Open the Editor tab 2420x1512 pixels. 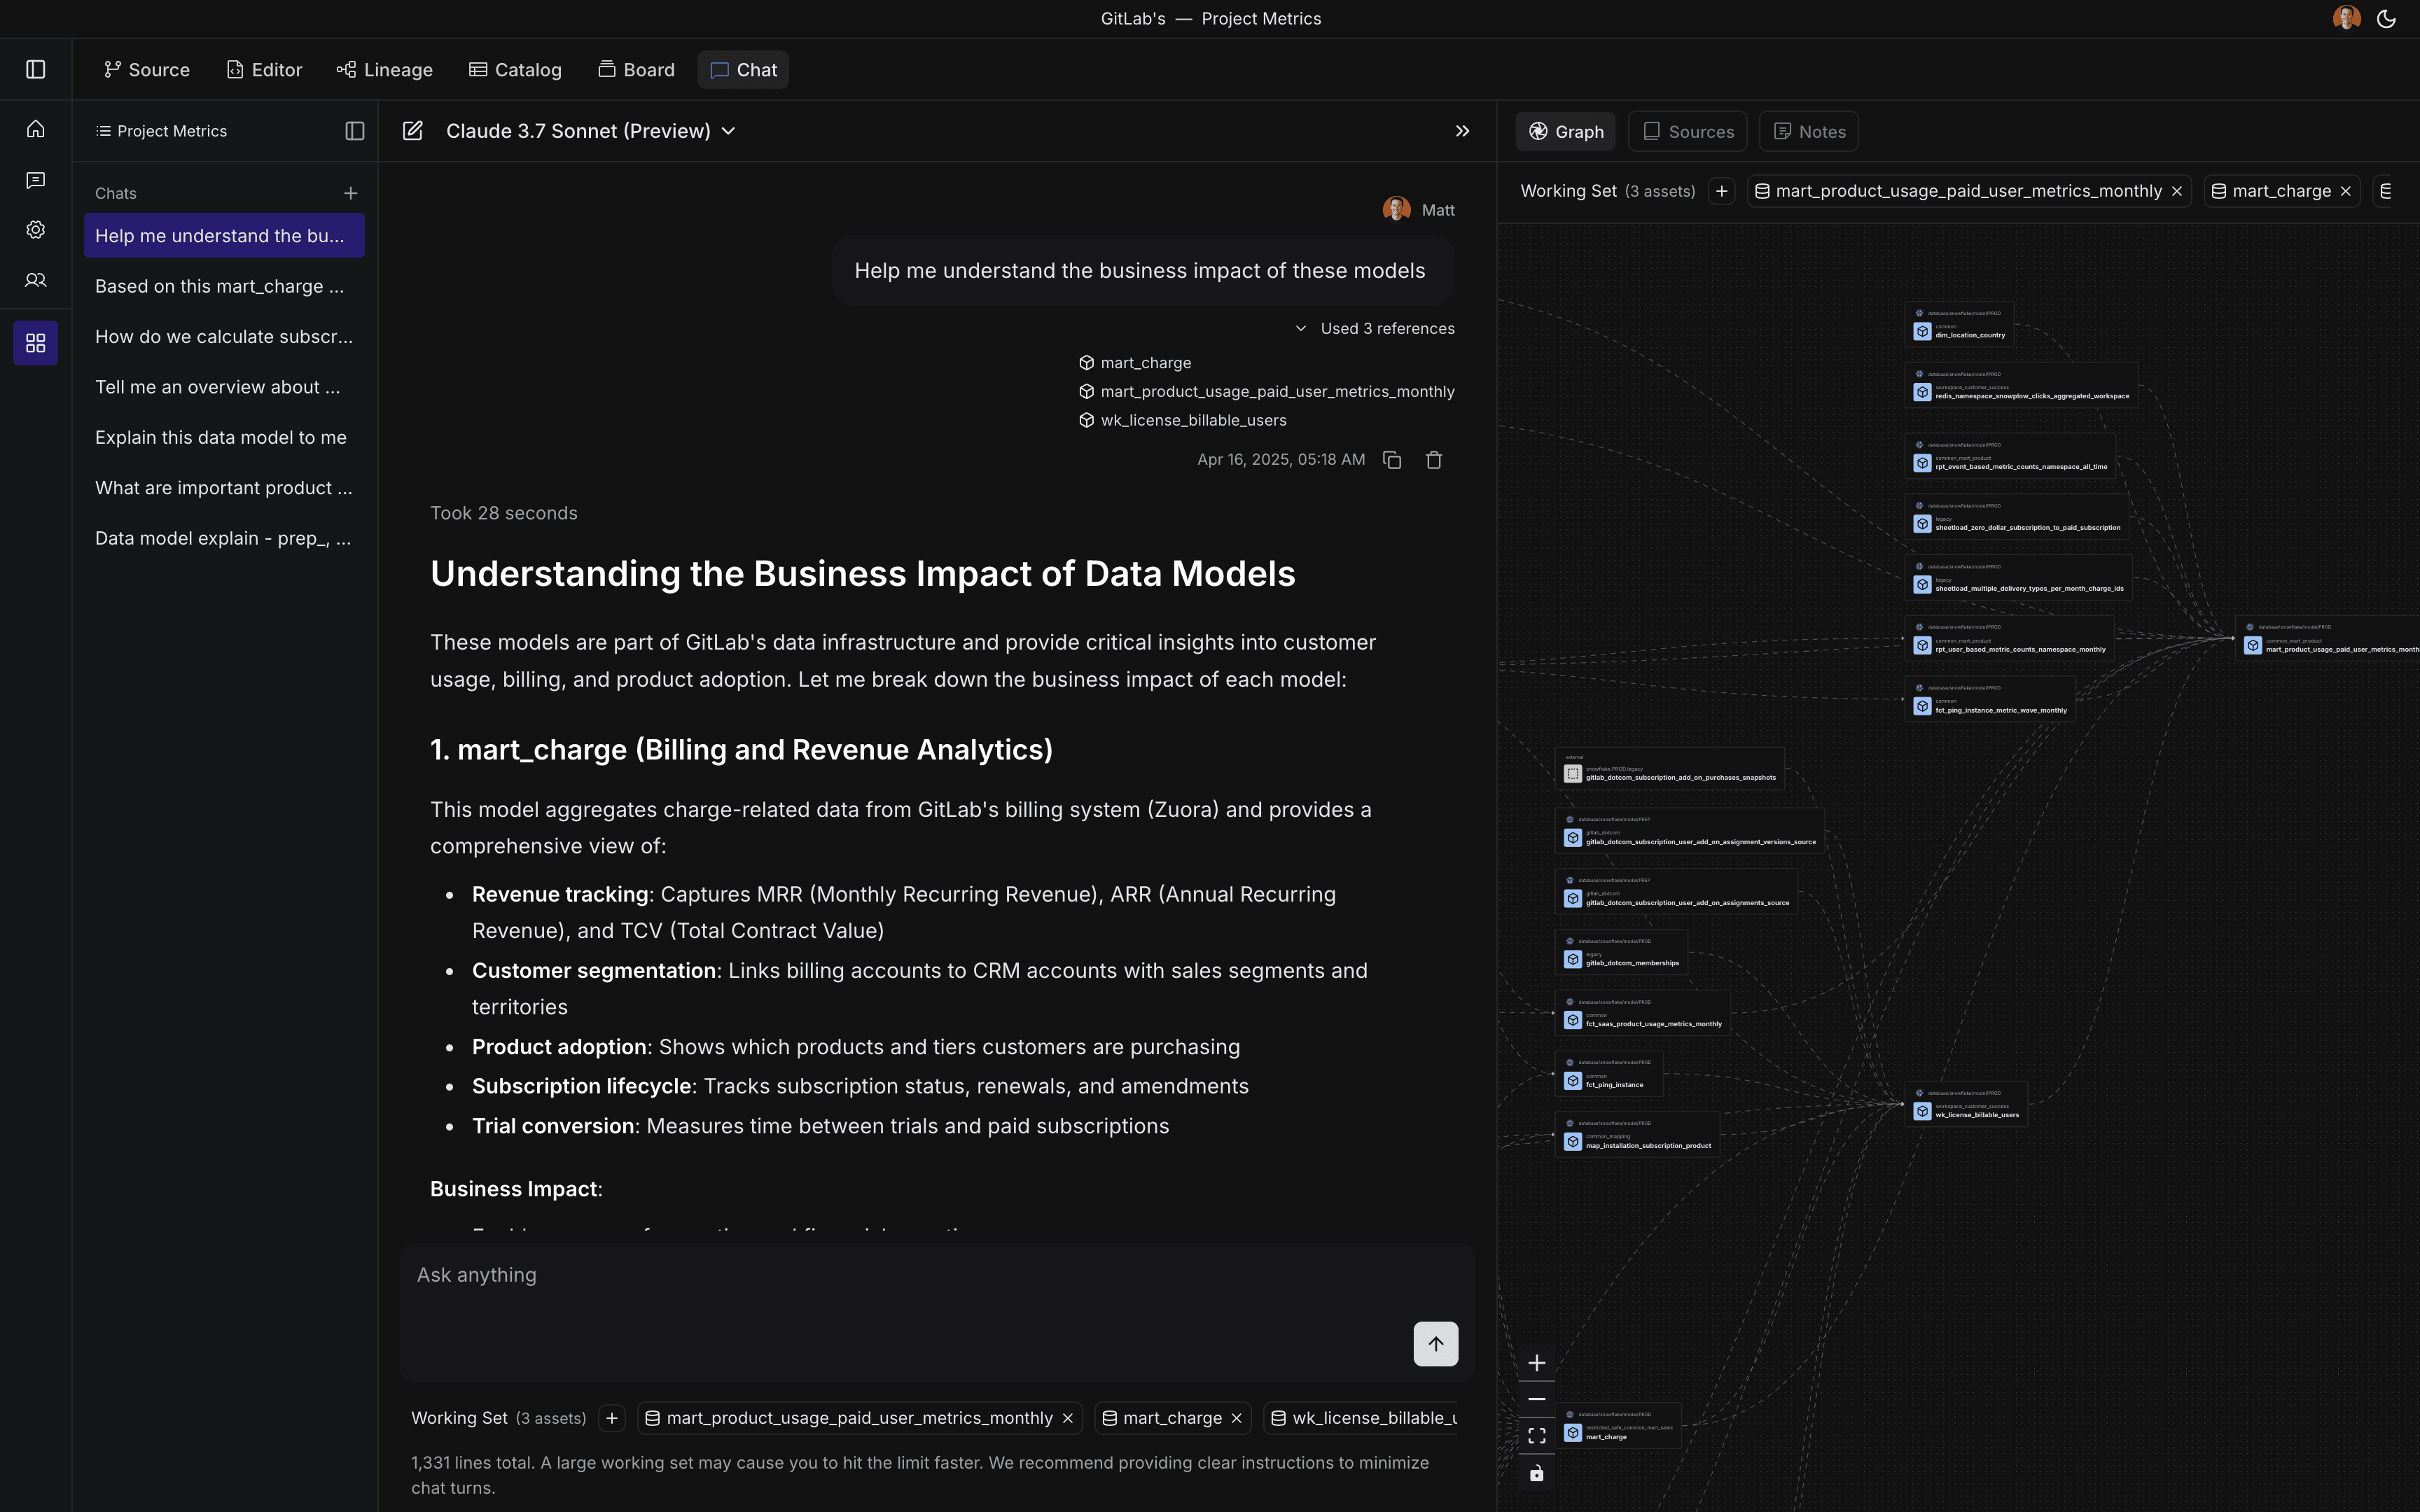coord(264,70)
